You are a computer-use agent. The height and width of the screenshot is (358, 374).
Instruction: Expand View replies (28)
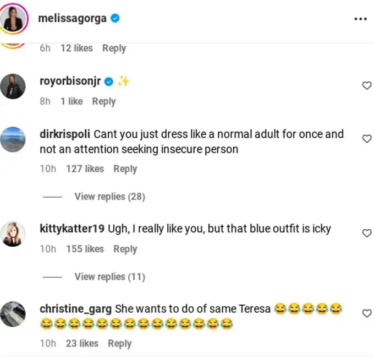109,197
